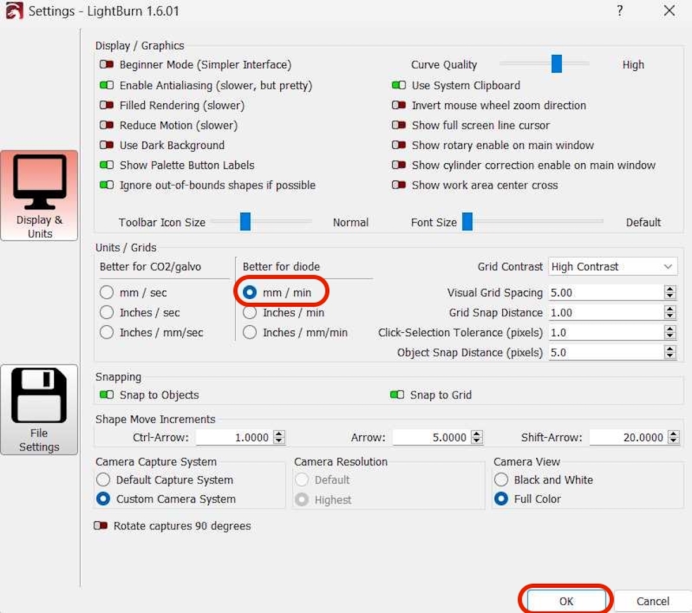692x613 pixels.
Task: Toggle Ignore out-of-bounds shapes if possible
Action: click(107, 185)
